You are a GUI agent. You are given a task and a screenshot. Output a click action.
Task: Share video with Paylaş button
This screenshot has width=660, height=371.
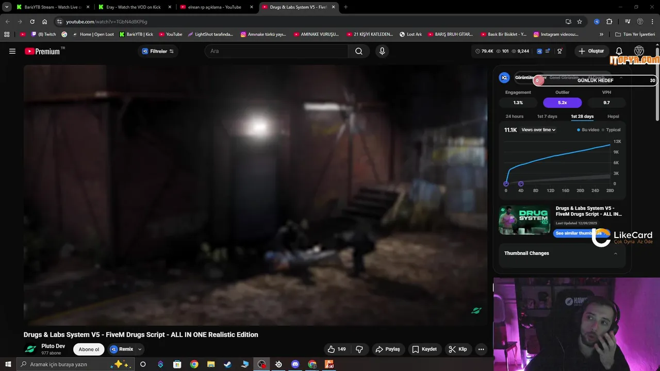(388, 349)
